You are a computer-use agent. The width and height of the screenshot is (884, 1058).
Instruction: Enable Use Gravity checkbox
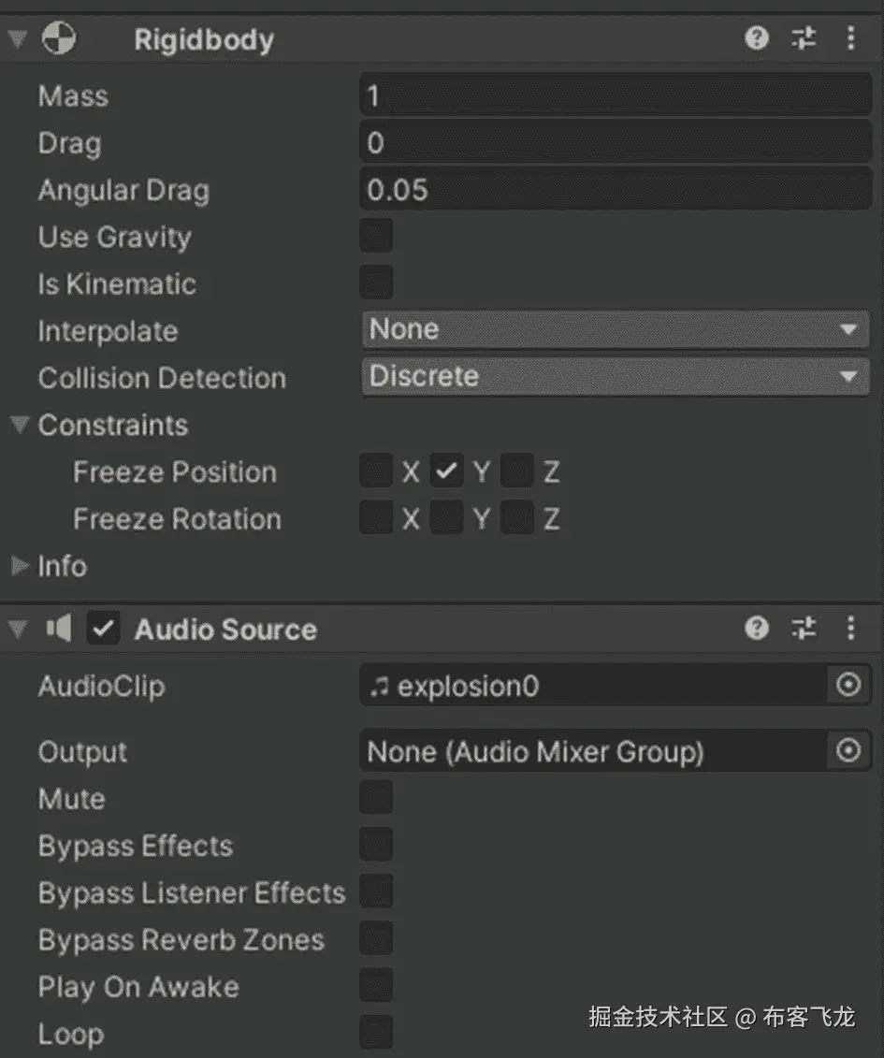[376, 237]
